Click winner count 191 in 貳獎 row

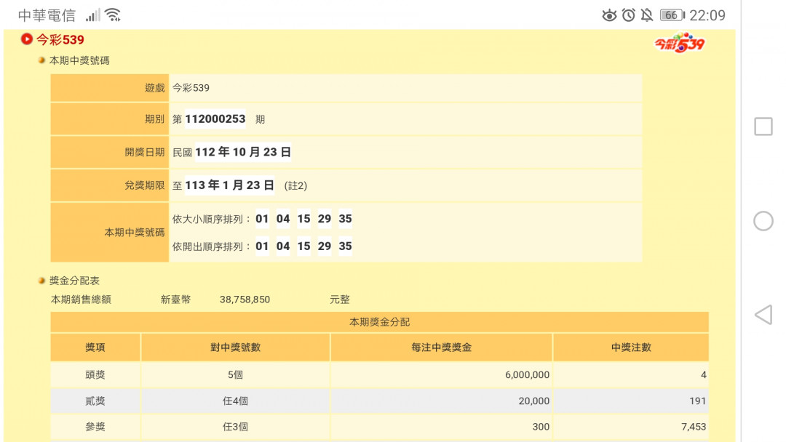(698, 401)
